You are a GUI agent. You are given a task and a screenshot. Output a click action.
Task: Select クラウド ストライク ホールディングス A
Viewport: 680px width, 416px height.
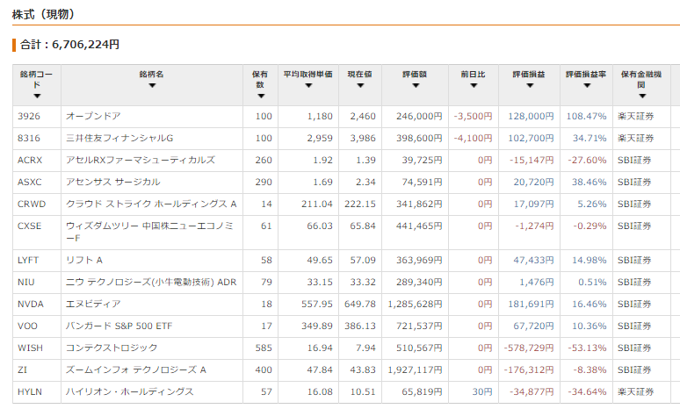click(x=151, y=204)
